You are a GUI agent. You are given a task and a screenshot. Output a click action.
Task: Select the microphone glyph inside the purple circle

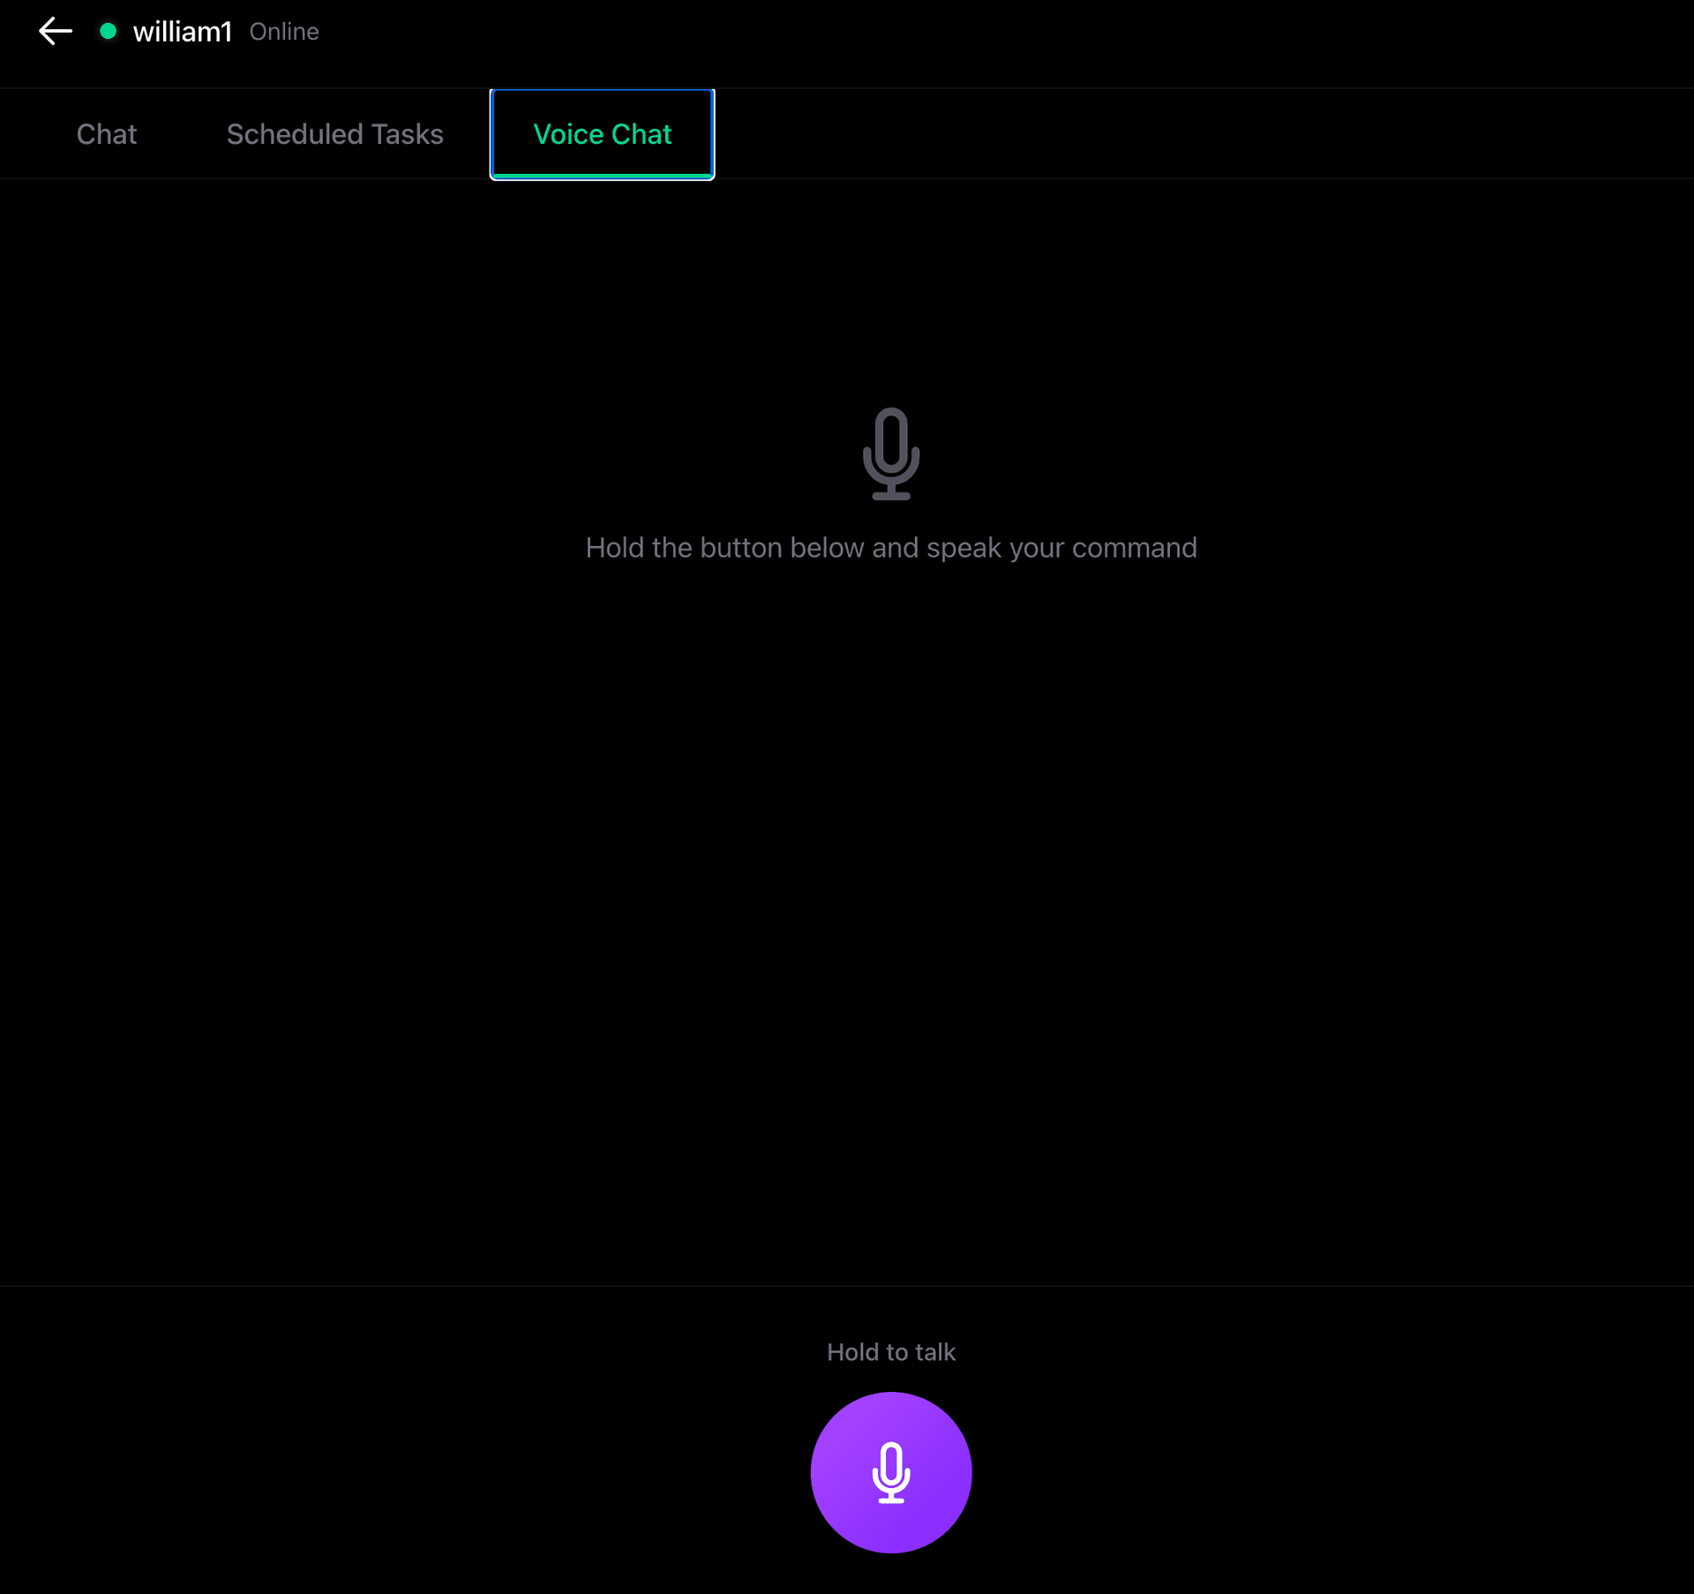(x=891, y=1471)
